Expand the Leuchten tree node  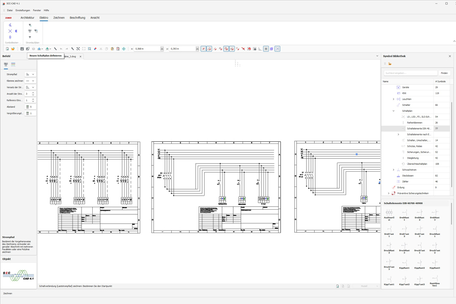coord(394,99)
